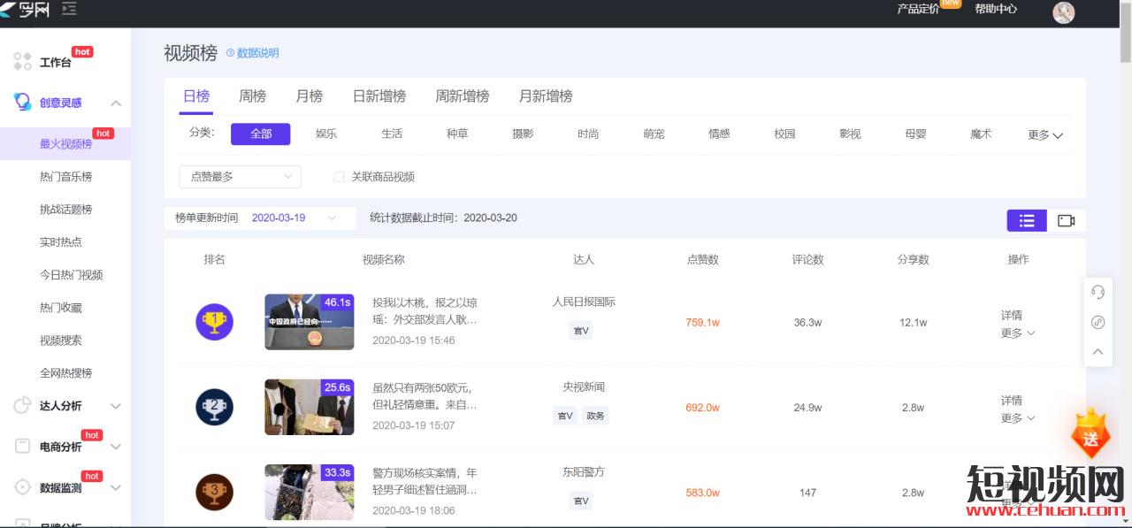The height and width of the screenshot is (528, 1132).
Task: Open 详情 for the rank 1 video
Action: [1011, 315]
